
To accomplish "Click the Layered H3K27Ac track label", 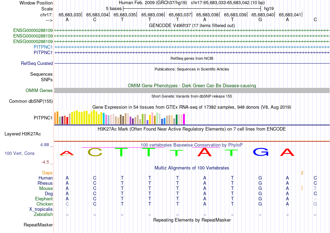I will pyautogui.click(x=23, y=134).
